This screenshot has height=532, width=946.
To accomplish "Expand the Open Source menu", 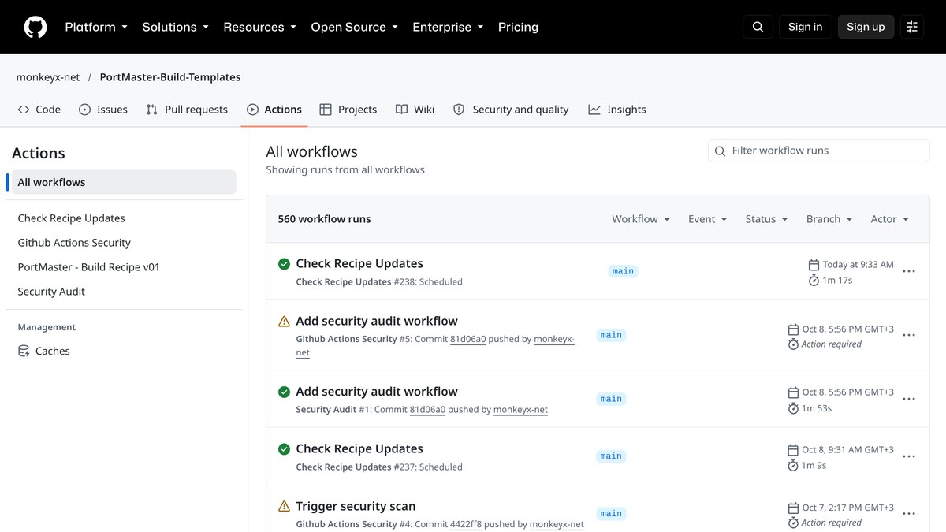I will tap(355, 27).
